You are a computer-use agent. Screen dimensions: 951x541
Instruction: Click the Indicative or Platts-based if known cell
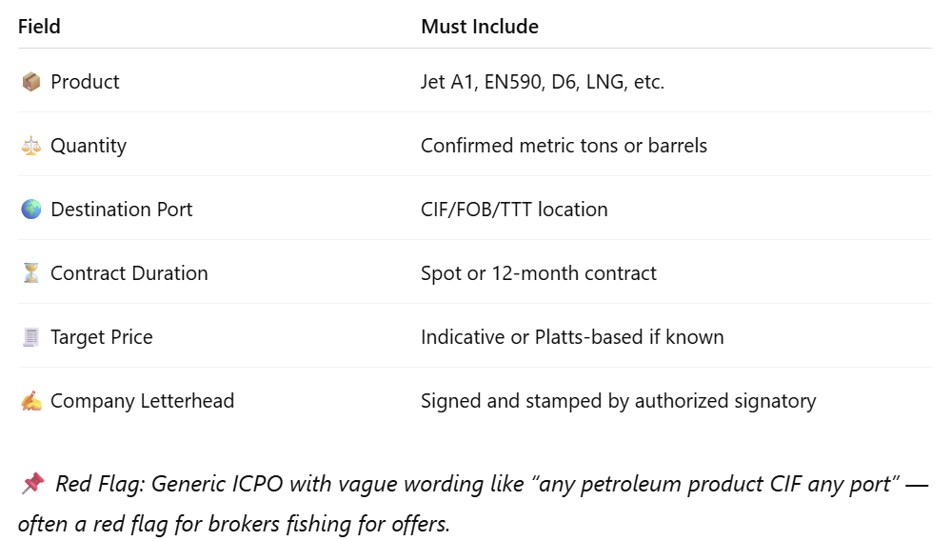coord(572,337)
